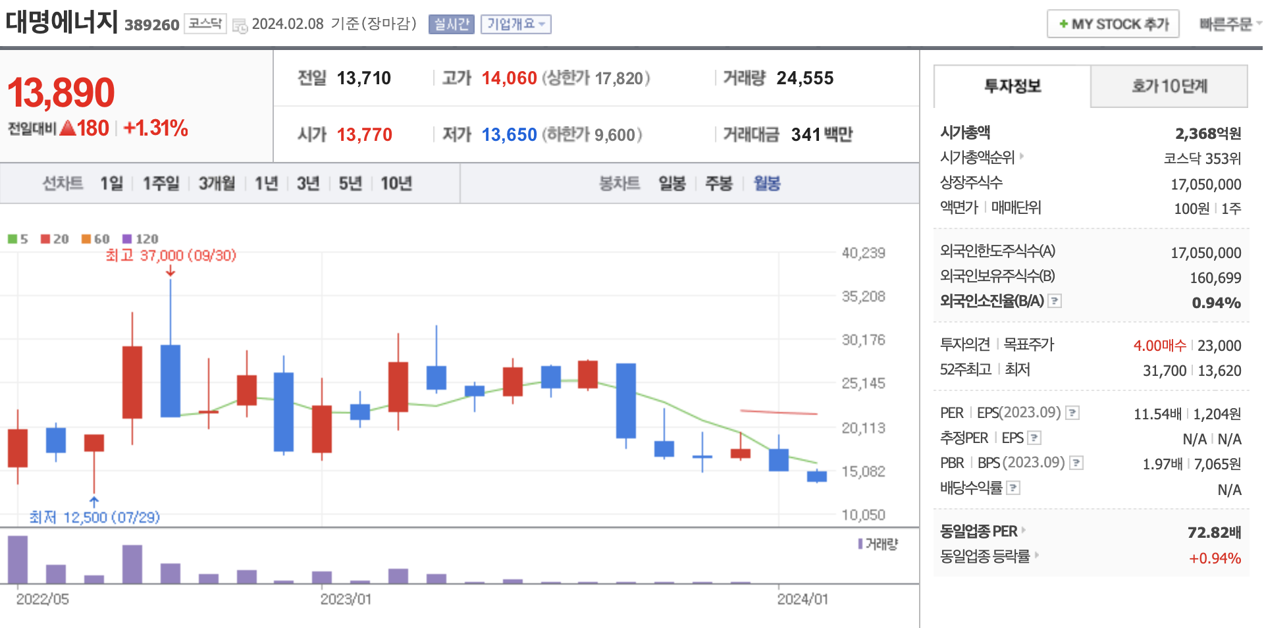Expand the 빠른주문 dropdown
Image resolution: width=1264 pixels, height=628 pixels.
pos(1230,24)
